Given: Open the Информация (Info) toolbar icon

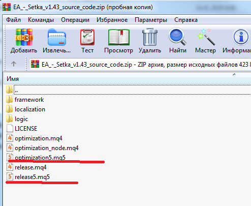Looking at the screenshot, I should click(241, 37).
